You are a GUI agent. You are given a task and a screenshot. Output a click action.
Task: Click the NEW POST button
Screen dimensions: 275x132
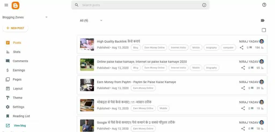click(15, 28)
